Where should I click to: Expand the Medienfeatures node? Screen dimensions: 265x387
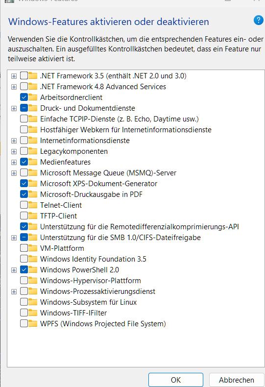(x=14, y=162)
